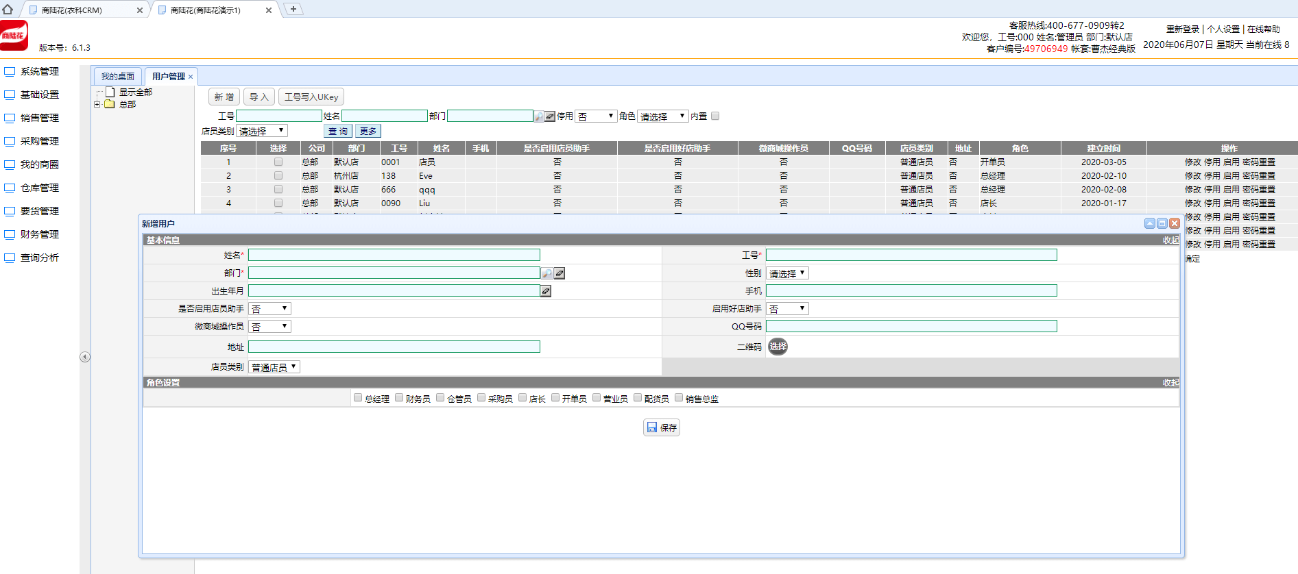Click the round 选择 QR code button
Image resolution: width=1298 pixels, height=574 pixels.
click(778, 347)
